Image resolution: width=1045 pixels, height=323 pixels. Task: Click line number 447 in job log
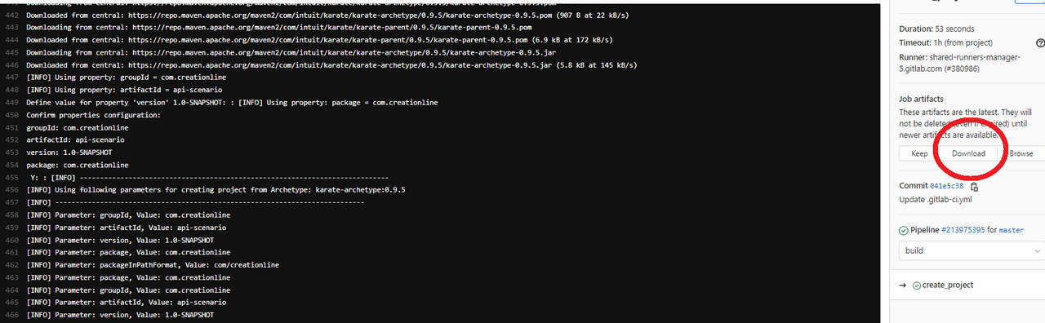11,77
